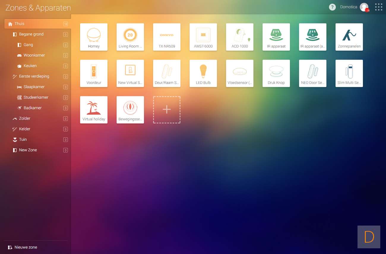This screenshot has height=254, width=386.
Task: Select the Druk Knop button tile
Action: tap(276, 74)
